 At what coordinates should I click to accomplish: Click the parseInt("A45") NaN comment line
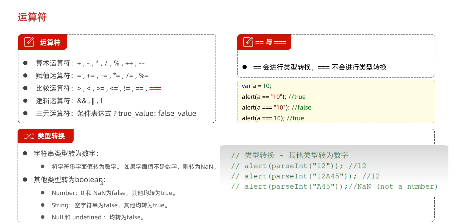coord(334,186)
